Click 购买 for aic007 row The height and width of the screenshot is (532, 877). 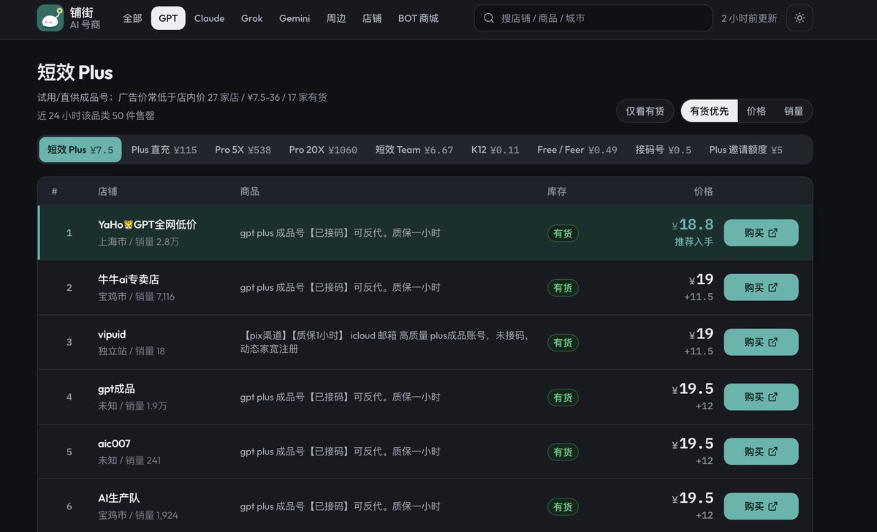761,452
